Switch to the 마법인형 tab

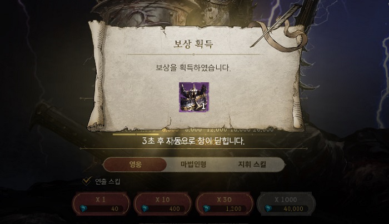pos(193,164)
